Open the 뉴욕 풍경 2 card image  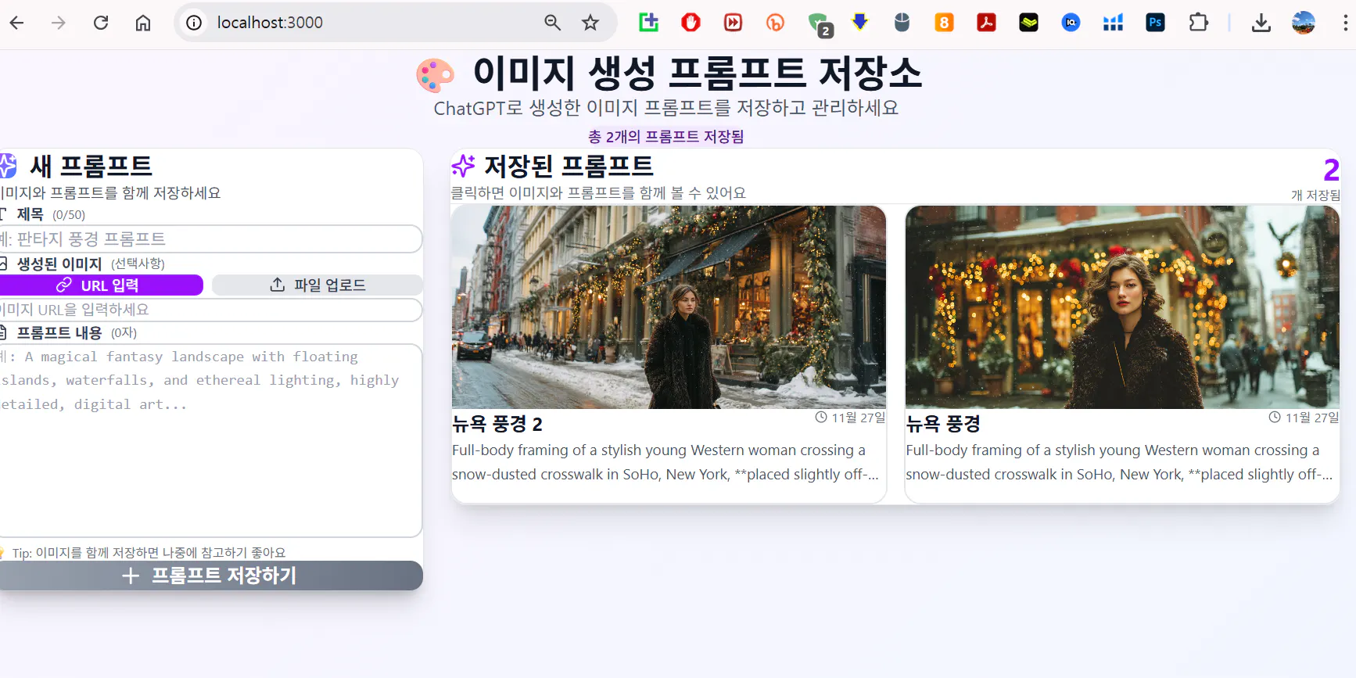pyautogui.click(x=669, y=307)
